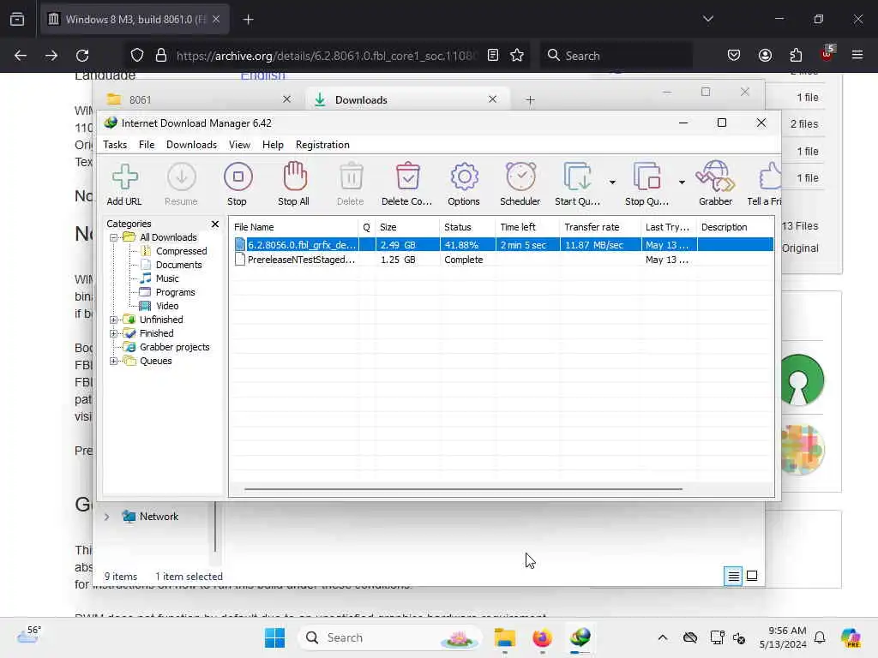Open the Grabber tool
The image size is (878, 658).
pos(716,183)
